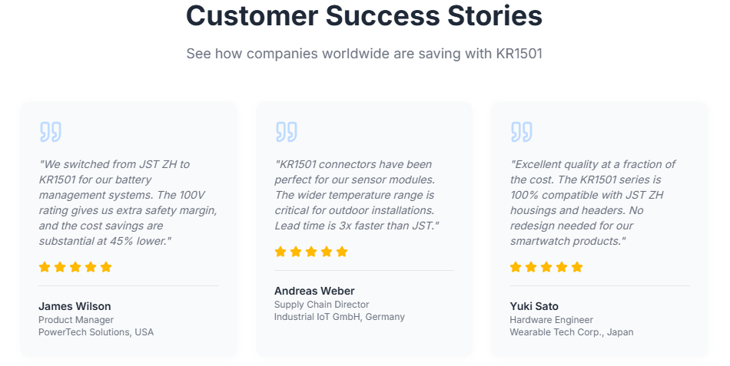The width and height of the screenshot is (730, 366).
Task: Click the Yuki Sato name
Action: pyautogui.click(x=534, y=306)
